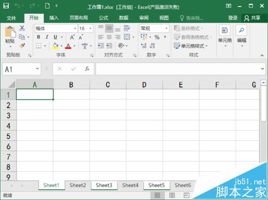This screenshot has height=200, width=268.
Task: Select Sheet5 worksheet tab
Action: coord(157,185)
